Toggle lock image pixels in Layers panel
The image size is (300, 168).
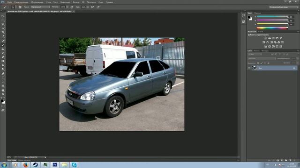point(262,63)
